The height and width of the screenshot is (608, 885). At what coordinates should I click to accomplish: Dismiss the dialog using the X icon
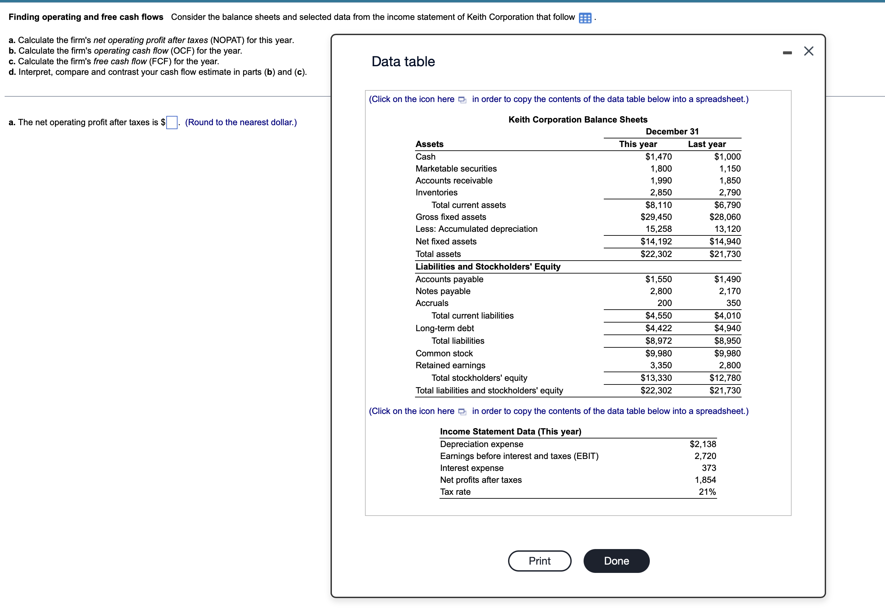pos(808,51)
